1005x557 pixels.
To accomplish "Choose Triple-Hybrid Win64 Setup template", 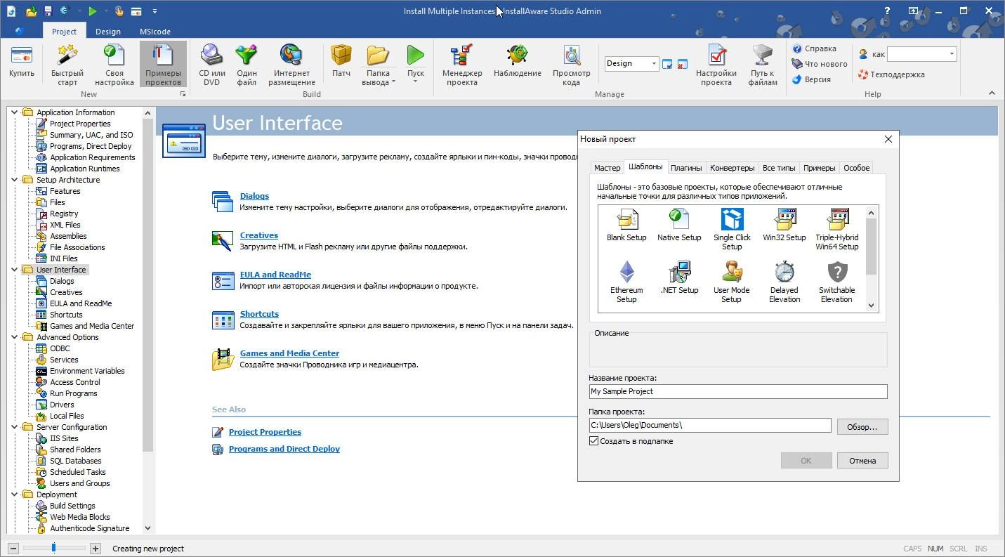I will [836, 230].
